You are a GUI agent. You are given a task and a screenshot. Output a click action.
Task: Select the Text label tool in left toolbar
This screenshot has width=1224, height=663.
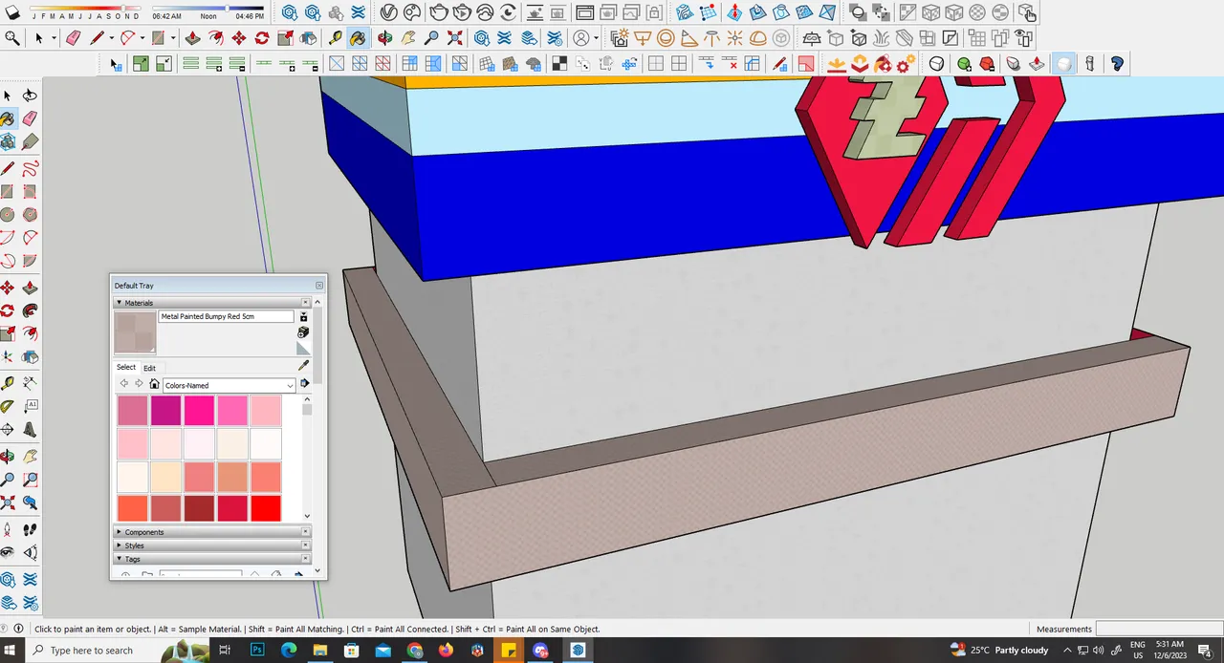[x=30, y=408]
